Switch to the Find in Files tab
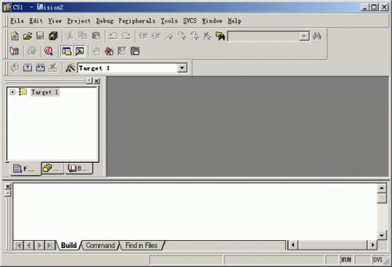392x267 pixels. click(142, 245)
